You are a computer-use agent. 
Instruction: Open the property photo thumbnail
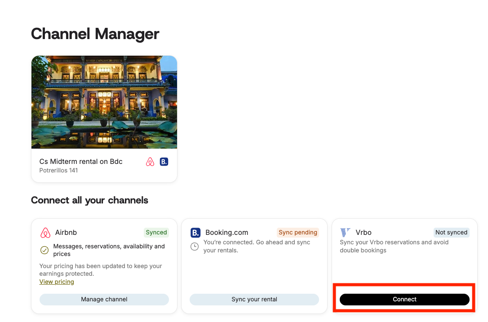click(x=104, y=102)
